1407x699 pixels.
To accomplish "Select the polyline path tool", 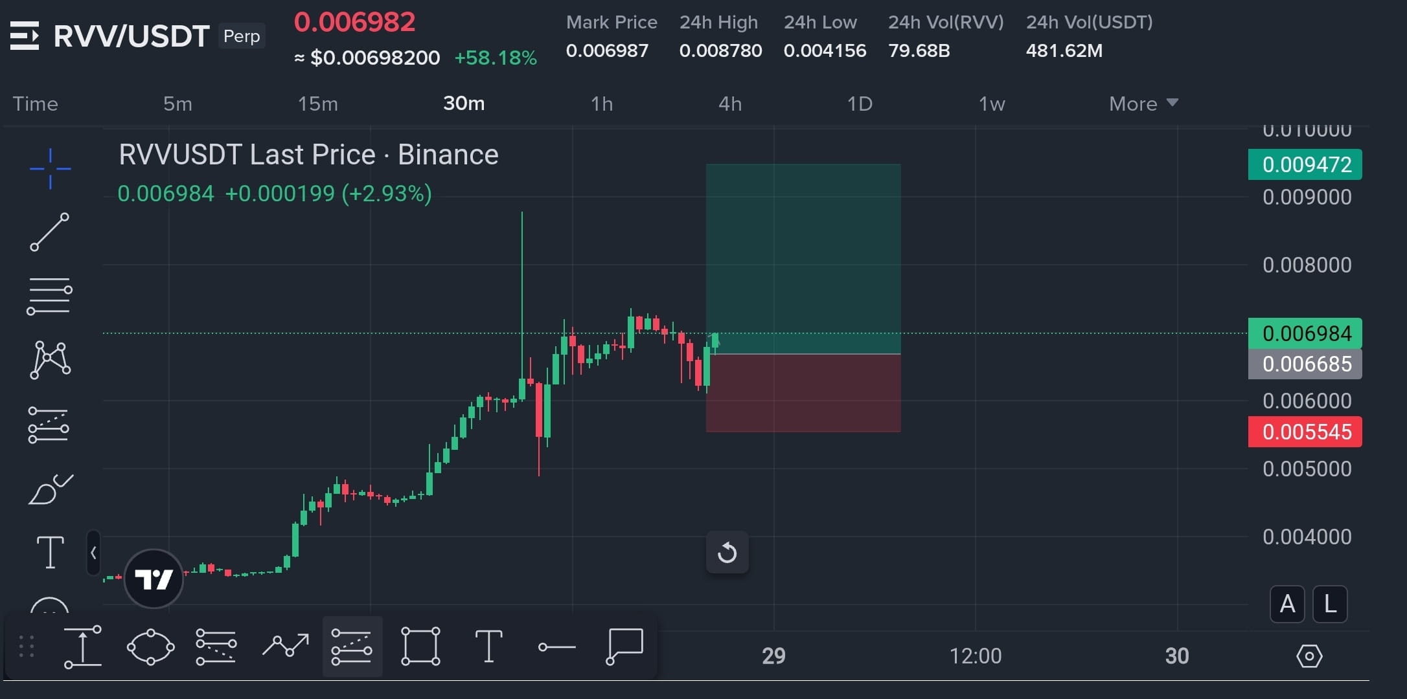I will pos(285,645).
